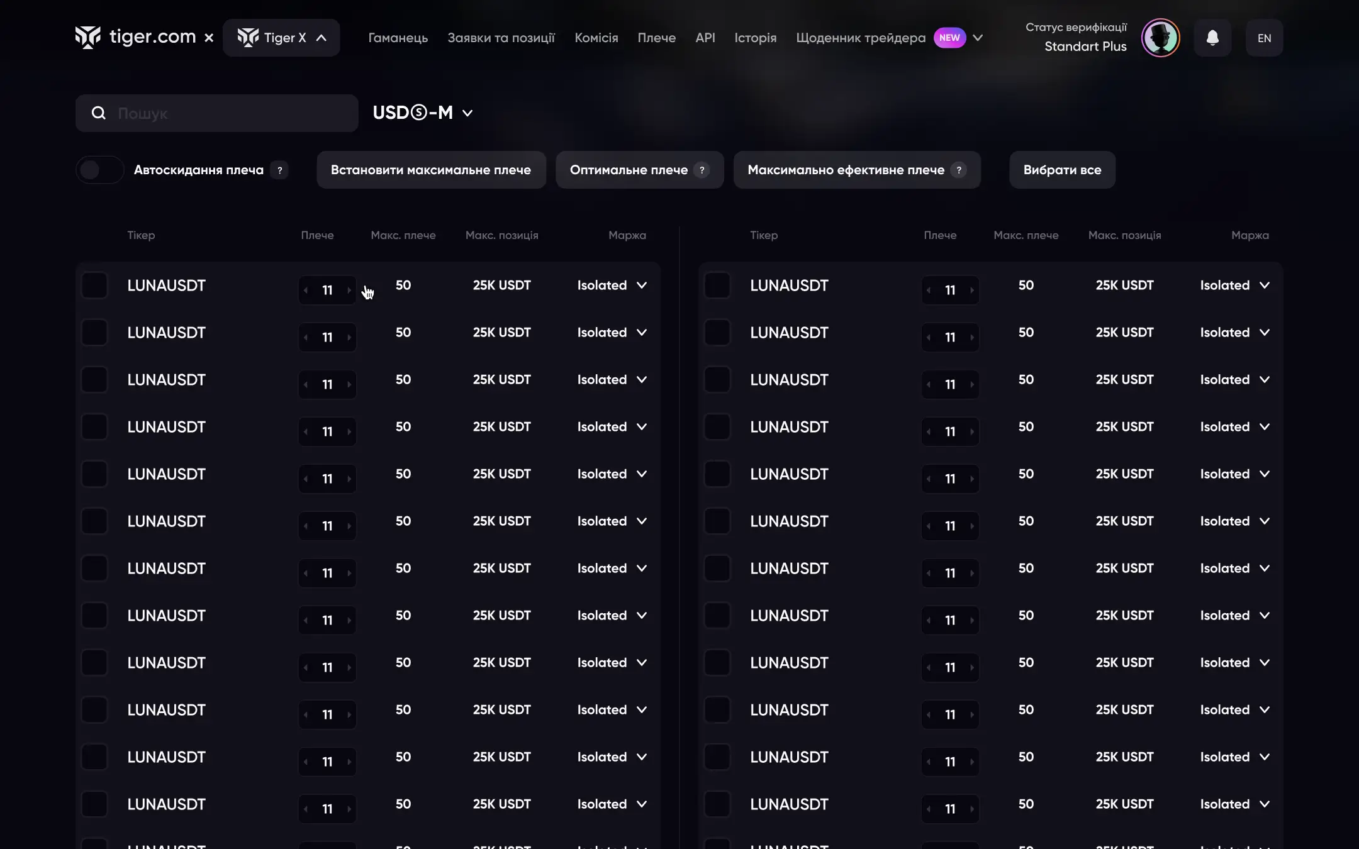1359x849 pixels.
Task: Click the Maximum effective leverage help icon
Action: [958, 170]
